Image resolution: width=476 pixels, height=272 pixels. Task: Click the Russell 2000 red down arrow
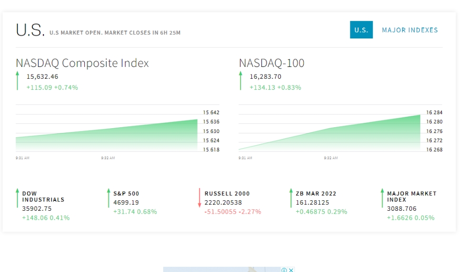(x=199, y=198)
